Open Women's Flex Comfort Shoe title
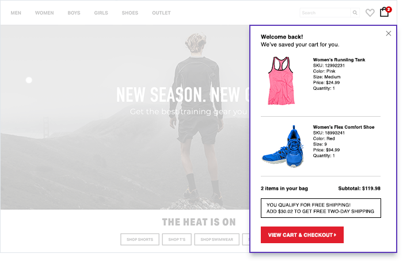Screen dimensions: 403x261 343,127
